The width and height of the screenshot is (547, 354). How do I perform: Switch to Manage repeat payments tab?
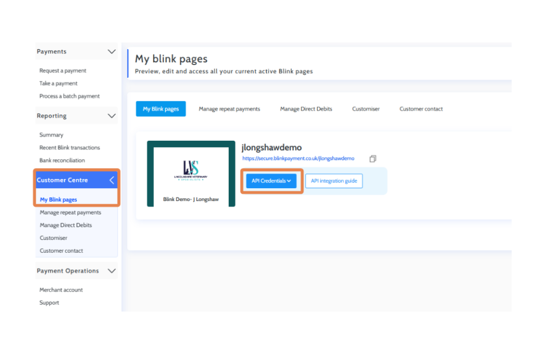pos(229,109)
